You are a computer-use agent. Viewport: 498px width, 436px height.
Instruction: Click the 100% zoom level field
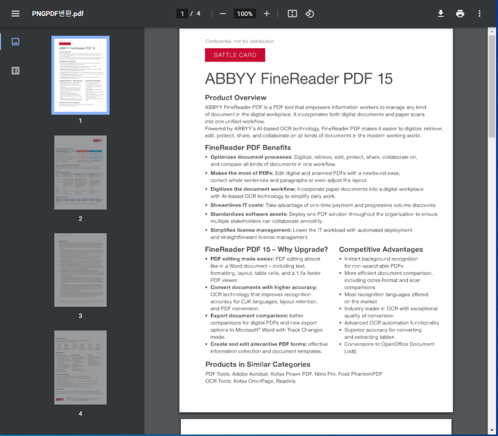[x=244, y=13]
